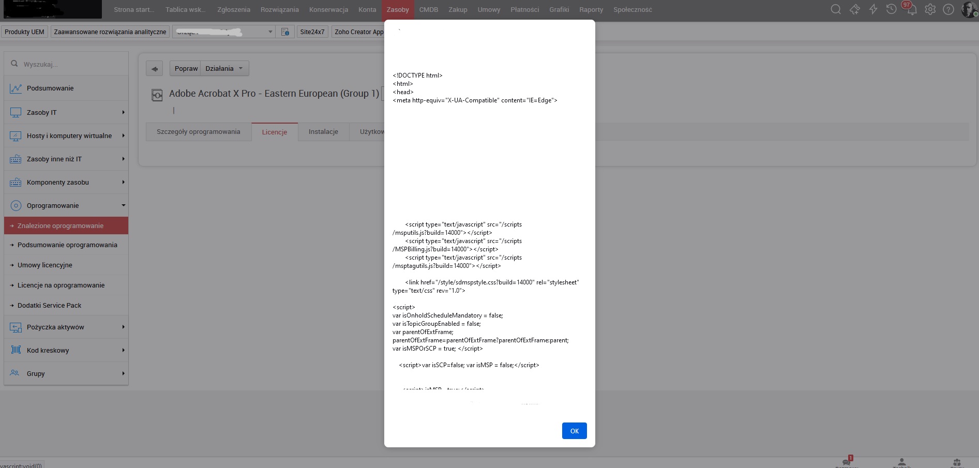Open the Umowy menu
The width and height of the screenshot is (979, 468).
489,10
